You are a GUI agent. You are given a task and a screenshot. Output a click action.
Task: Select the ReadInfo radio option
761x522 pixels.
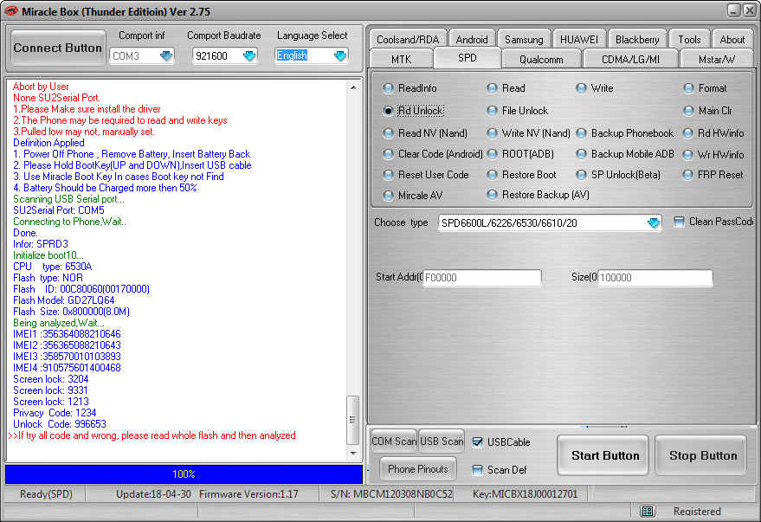tap(410, 88)
